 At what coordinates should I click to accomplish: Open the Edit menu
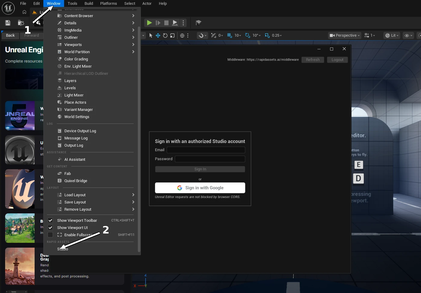(x=37, y=4)
